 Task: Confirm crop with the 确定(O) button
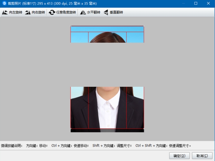(180, 156)
